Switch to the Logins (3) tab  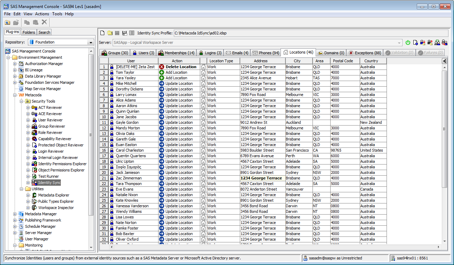point(210,53)
